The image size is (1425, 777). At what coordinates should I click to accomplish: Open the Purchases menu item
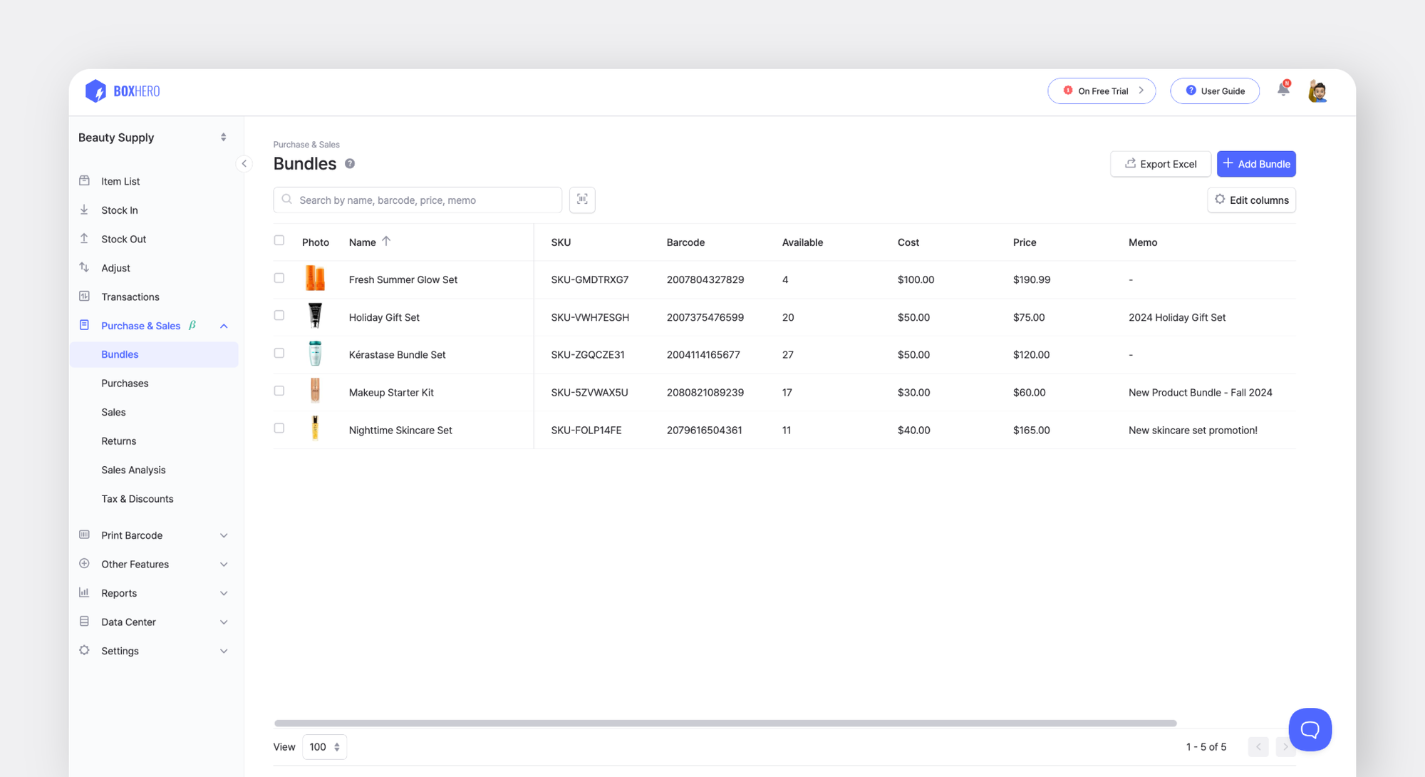point(125,383)
